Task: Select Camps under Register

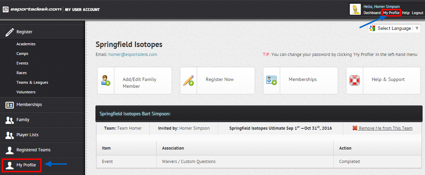Action: click(x=22, y=54)
